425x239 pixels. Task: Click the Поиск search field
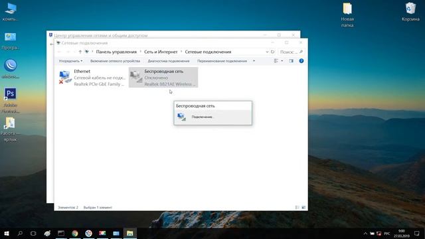tap(291, 52)
